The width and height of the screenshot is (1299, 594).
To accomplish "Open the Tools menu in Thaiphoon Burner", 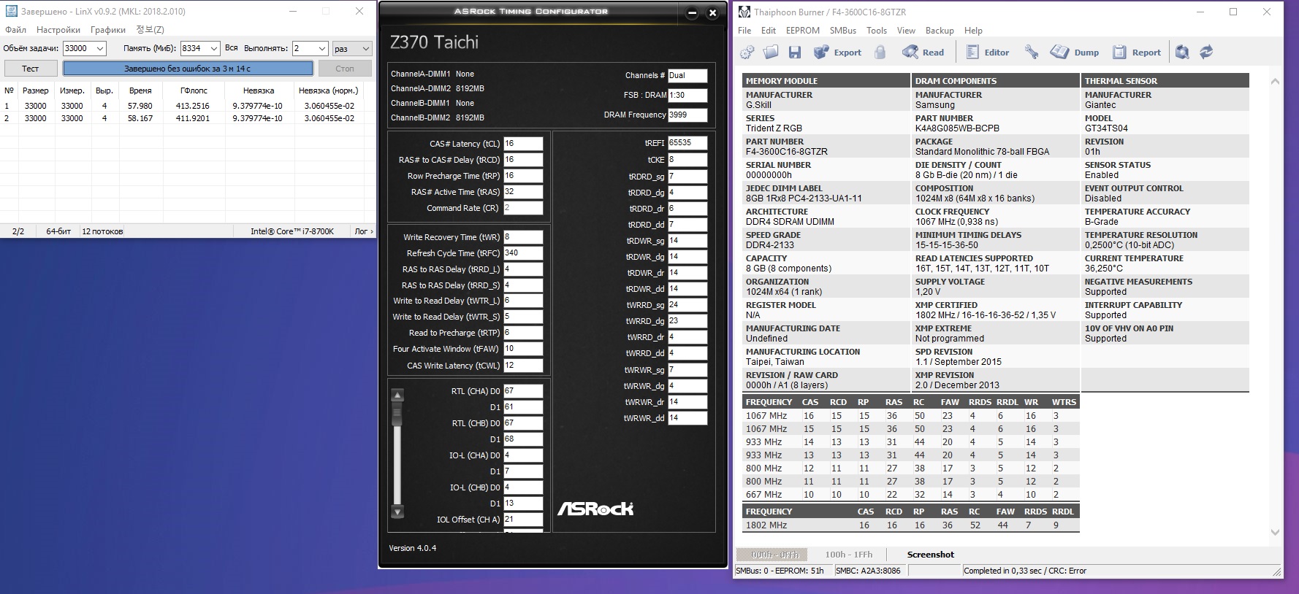I will tap(877, 31).
